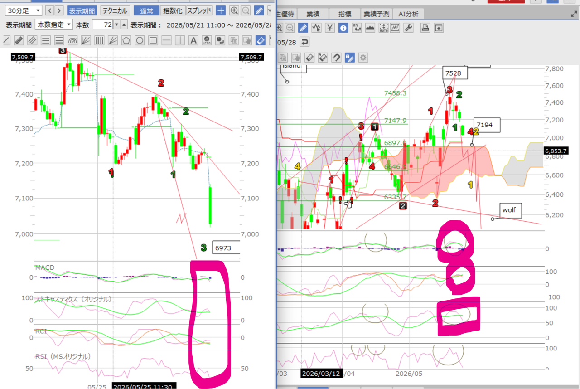Click the eraser with arrow icon
The width and height of the screenshot is (580, 389).
(x=323, y=58)
